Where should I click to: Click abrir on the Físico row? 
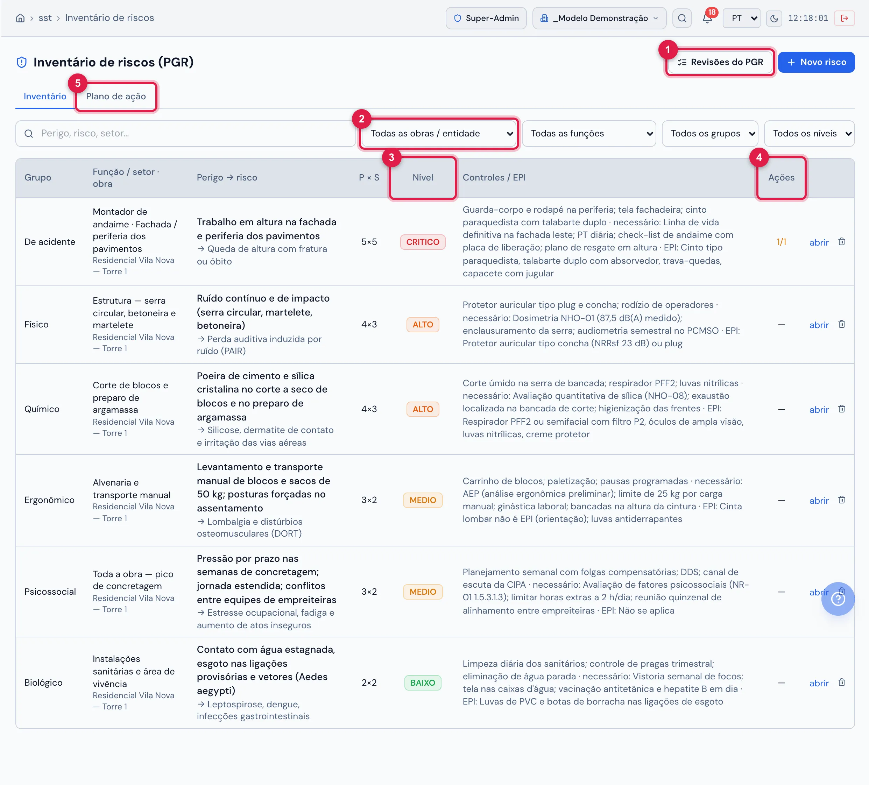[x=819, y=325]
